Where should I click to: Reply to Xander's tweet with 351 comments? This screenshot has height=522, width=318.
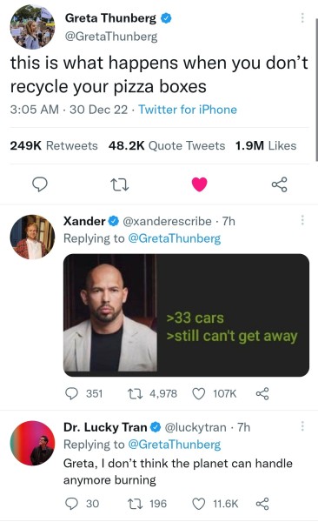(83, 393)
